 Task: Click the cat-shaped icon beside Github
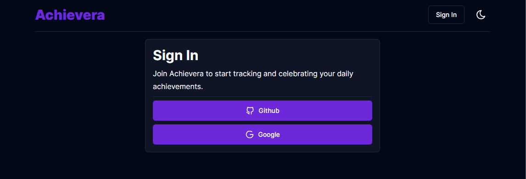(250, 111)
